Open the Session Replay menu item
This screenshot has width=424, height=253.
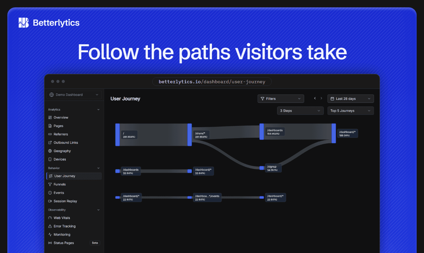pos(74,201)
